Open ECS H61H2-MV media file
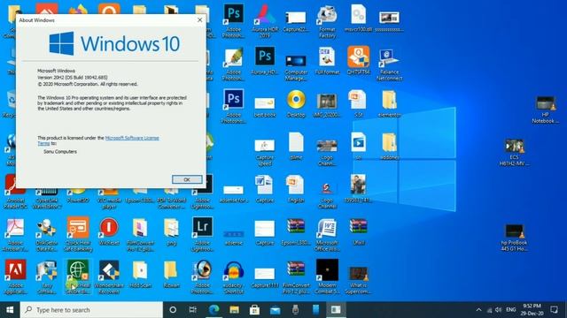This screenshot has width=567, height=318. pos(514,152)
